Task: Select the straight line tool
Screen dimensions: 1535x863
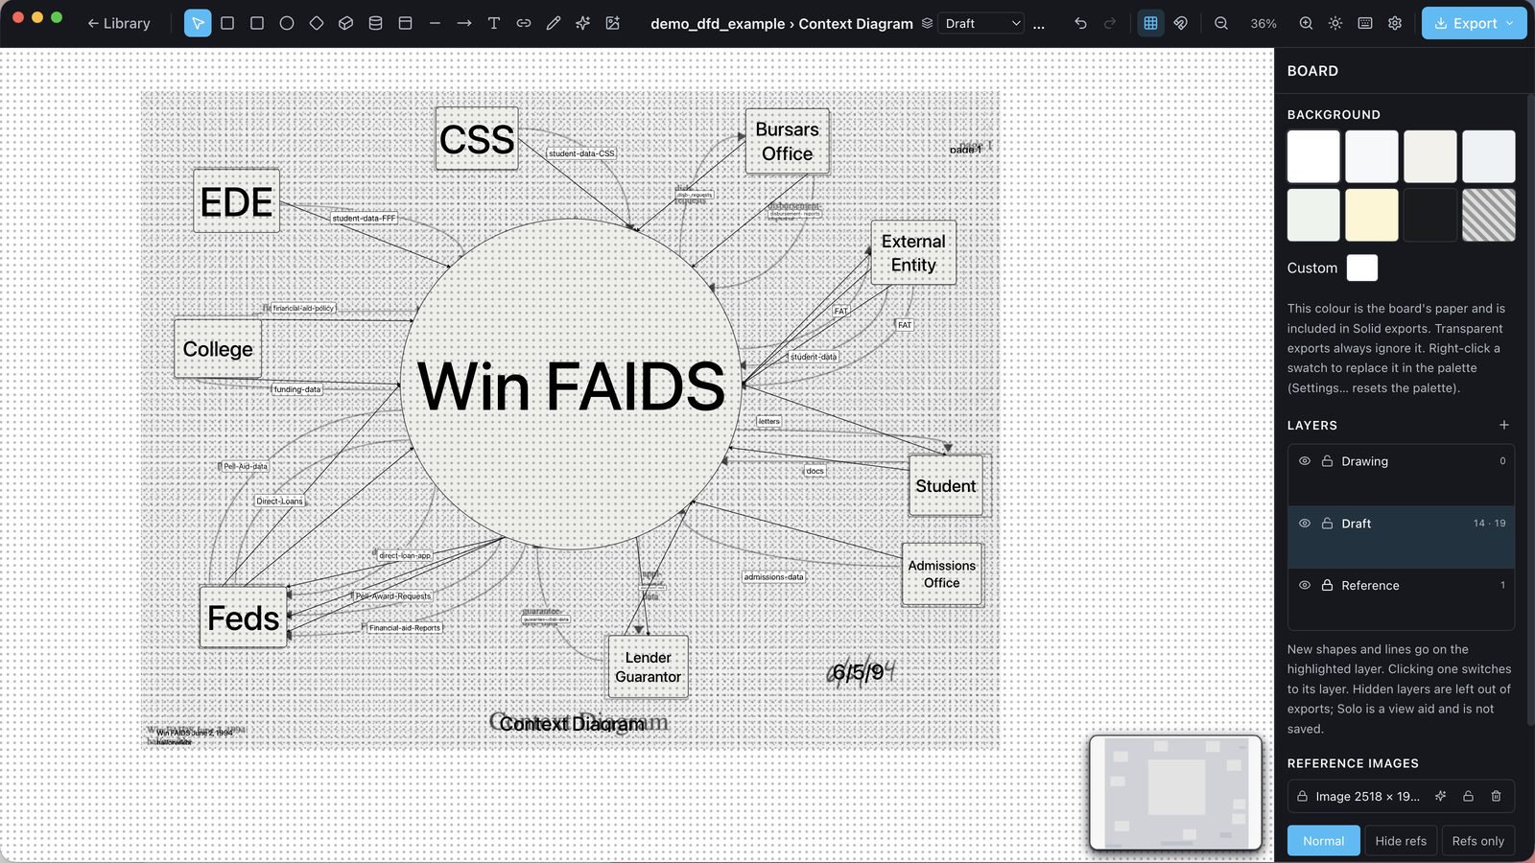Action: click(x=436, y=23)
